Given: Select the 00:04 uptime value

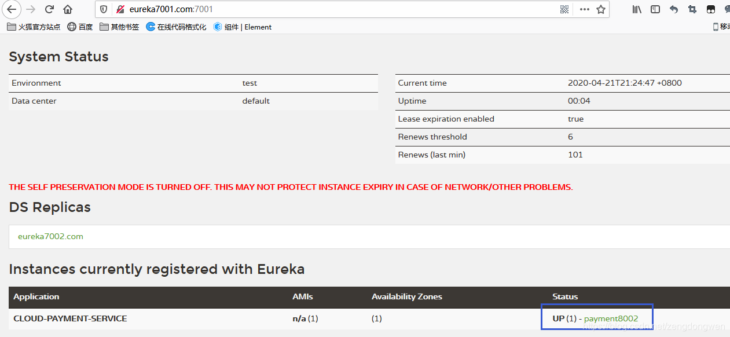Looking at the screenshot, I should pyautogui.click(x=579, y=101).
